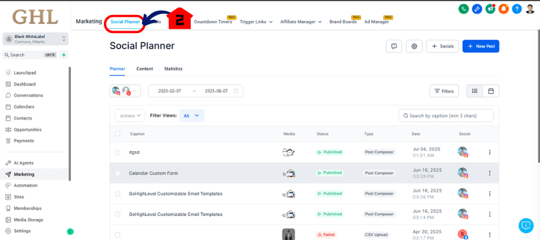The height and width of the screenshot is (240, 540).
Task: Open the Filter Views All dropdown
Action: click(x=192, y=116)
